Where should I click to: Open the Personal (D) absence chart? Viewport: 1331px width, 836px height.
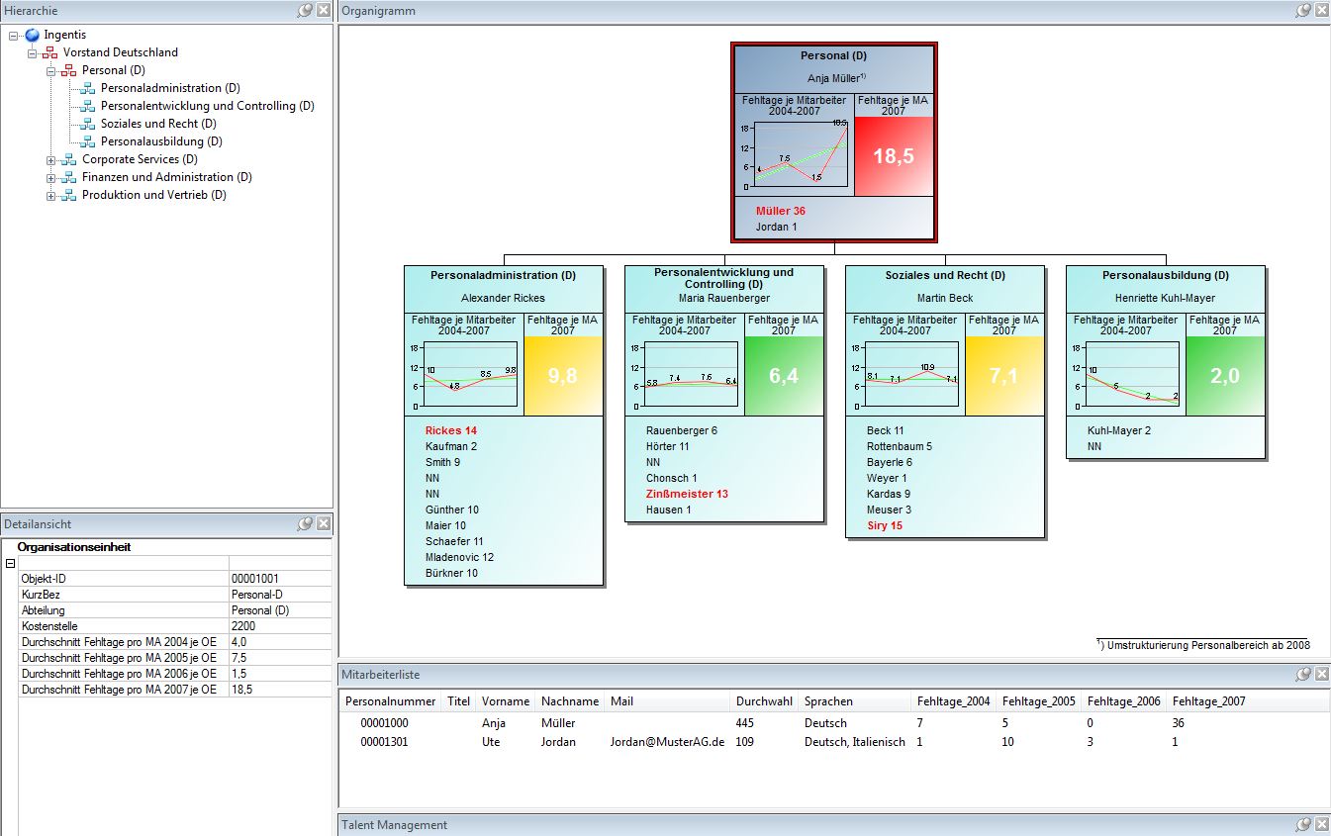coord(795,154)
